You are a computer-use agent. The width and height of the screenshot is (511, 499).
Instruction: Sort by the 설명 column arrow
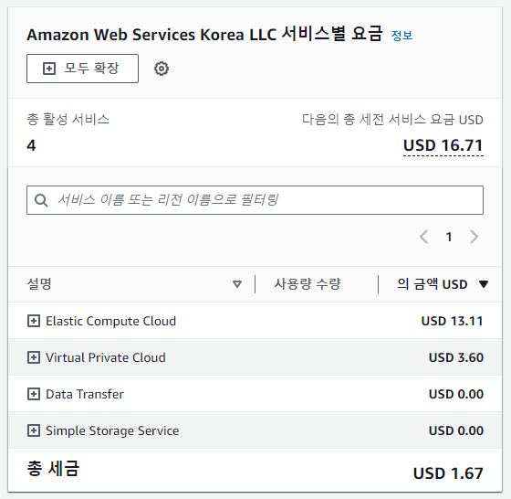tap(237, 284)
